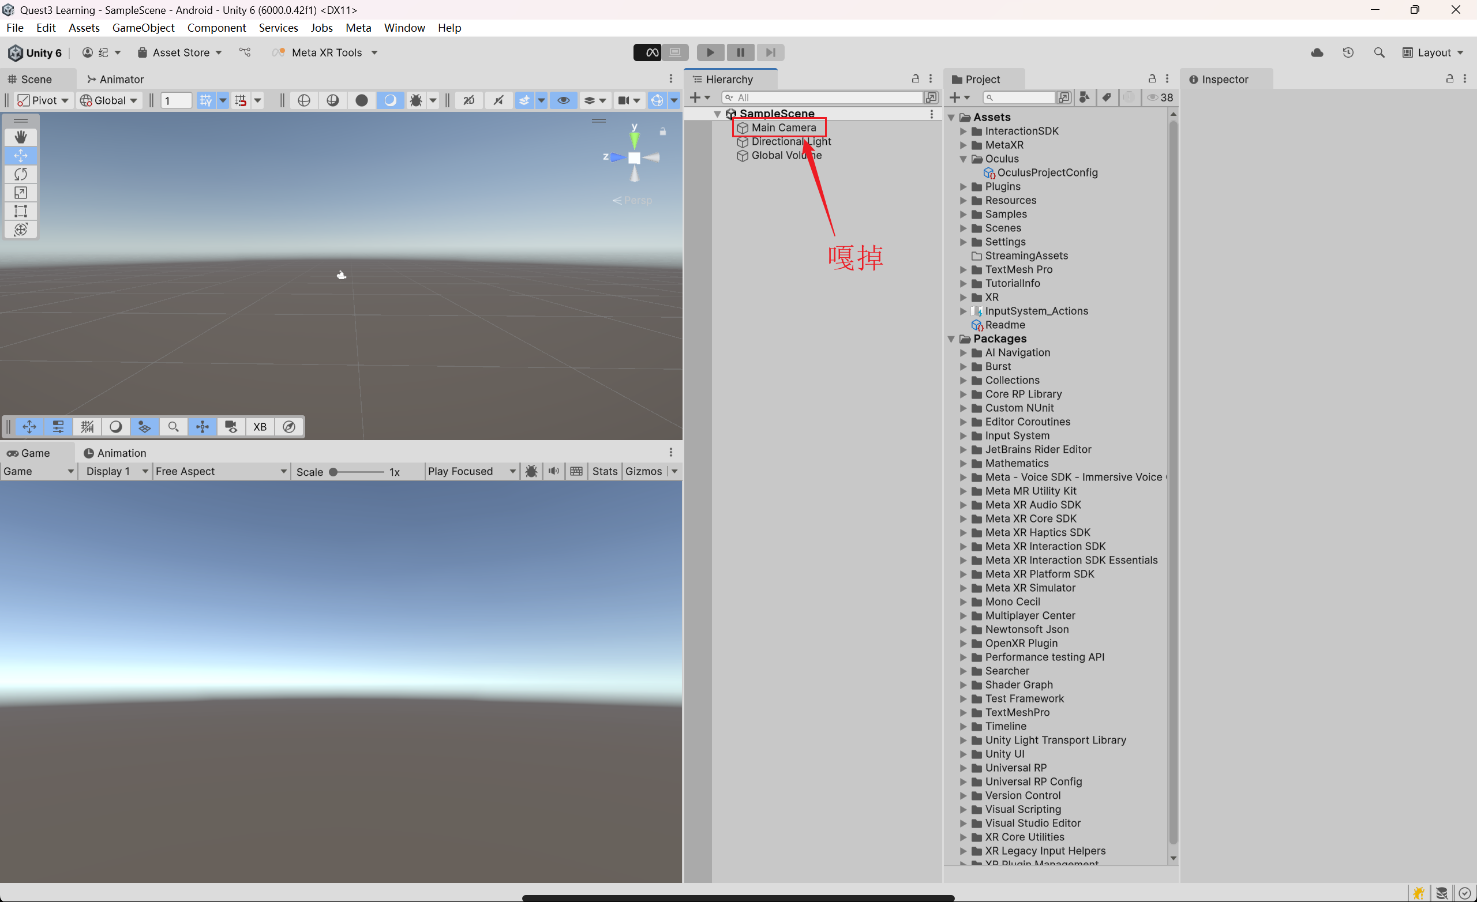Viewport: 1477px width, 902px height.
Task: Expand the InteractionSDK folder
Action: point(964,131)
